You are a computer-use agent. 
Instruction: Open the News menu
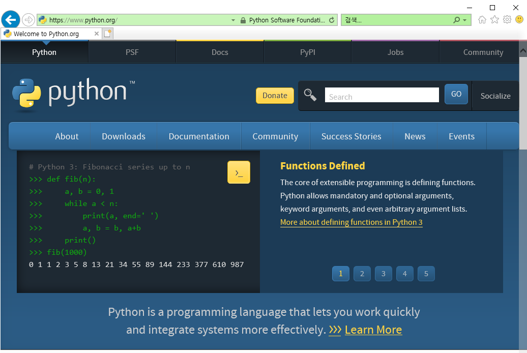click(x=415, y=136)
